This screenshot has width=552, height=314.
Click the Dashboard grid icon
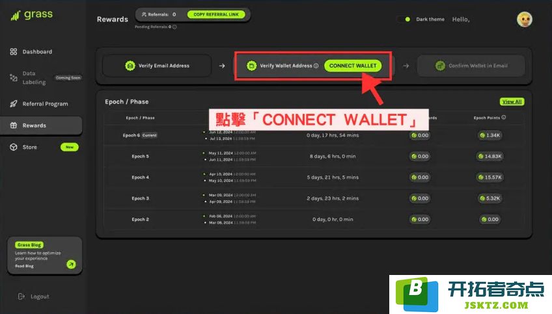[x=14, y=52]
